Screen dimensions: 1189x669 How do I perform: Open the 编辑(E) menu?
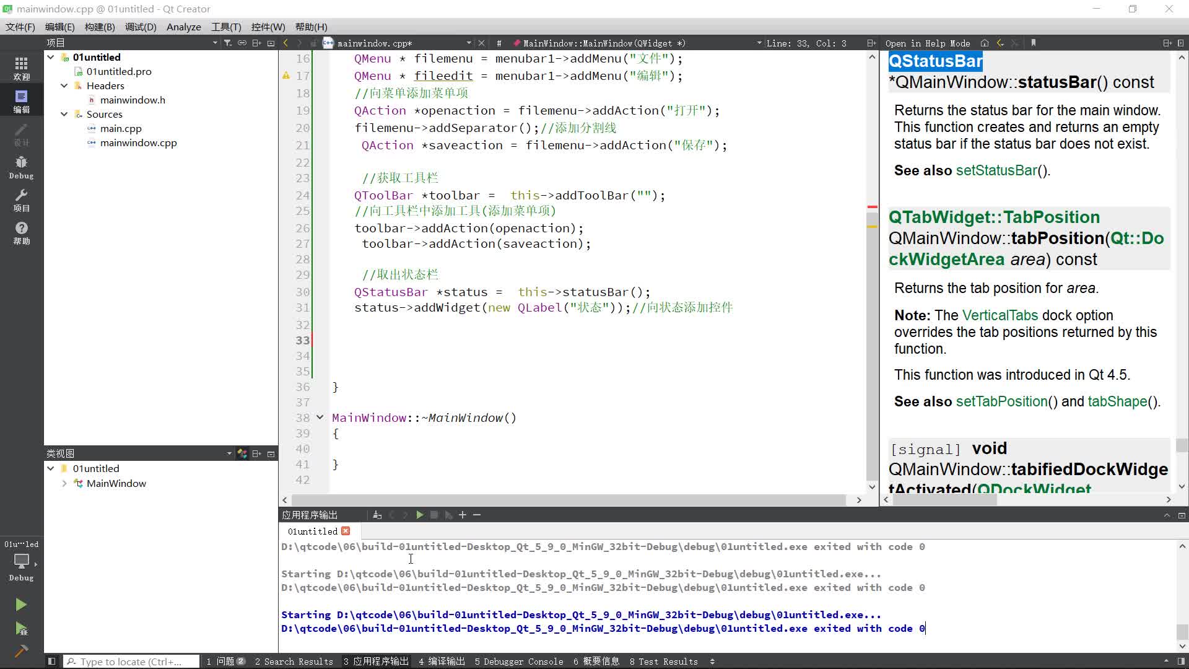click(x=59, y=27)
